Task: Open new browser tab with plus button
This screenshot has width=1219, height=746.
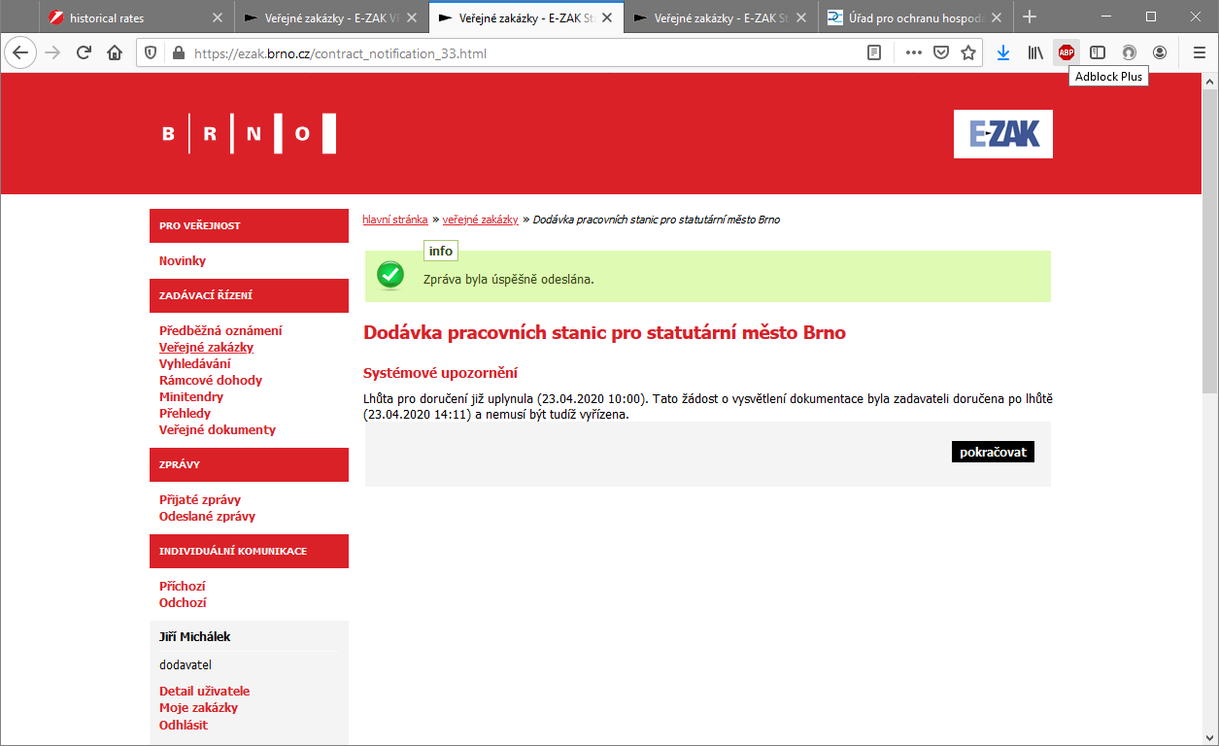Action: pos(1030,17)
